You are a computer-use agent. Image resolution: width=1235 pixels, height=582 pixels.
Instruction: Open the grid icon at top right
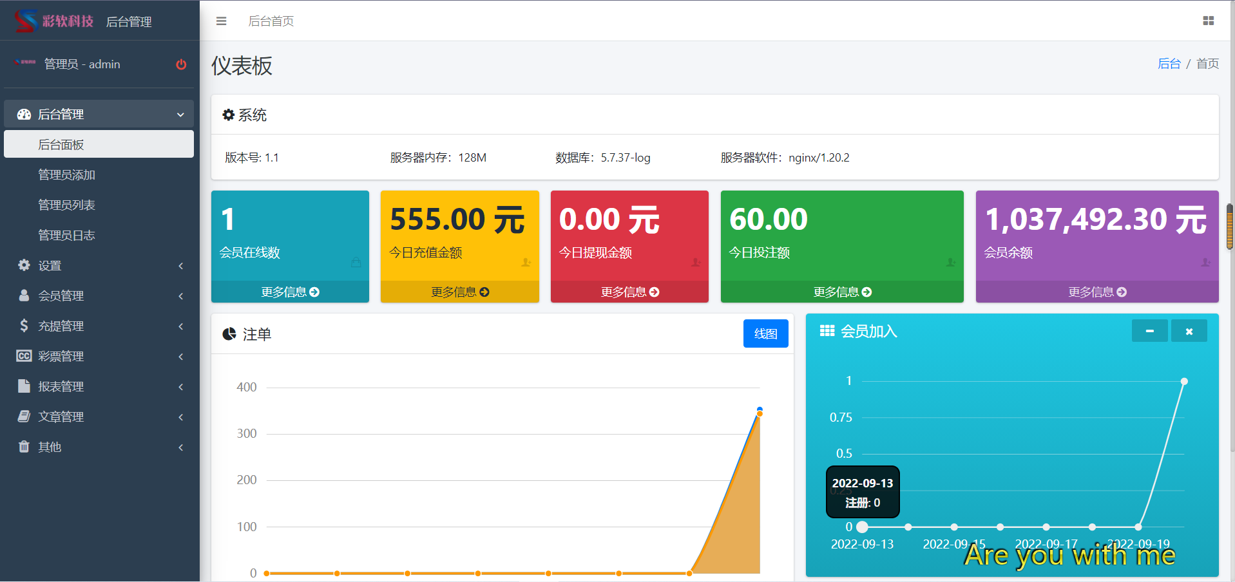pos(1208,21)
